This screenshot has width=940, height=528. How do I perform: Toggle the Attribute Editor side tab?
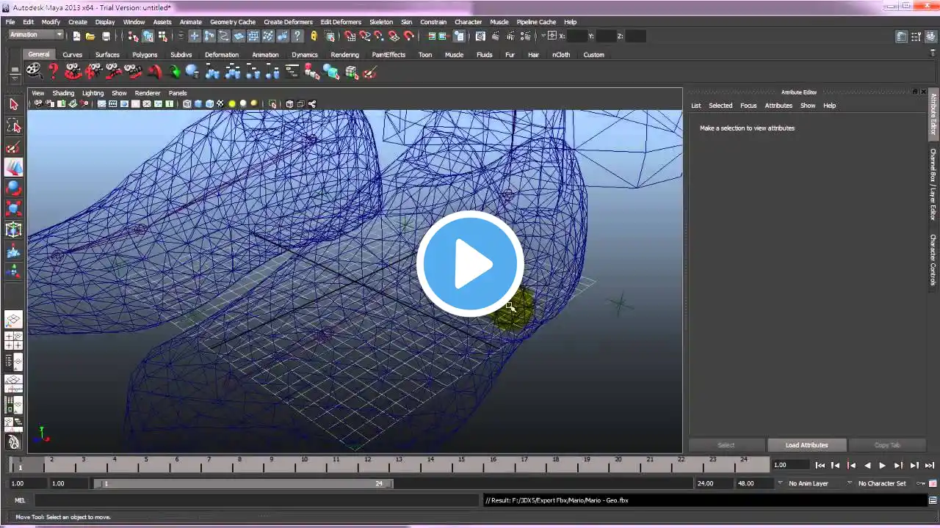click(x=933, y=114)
